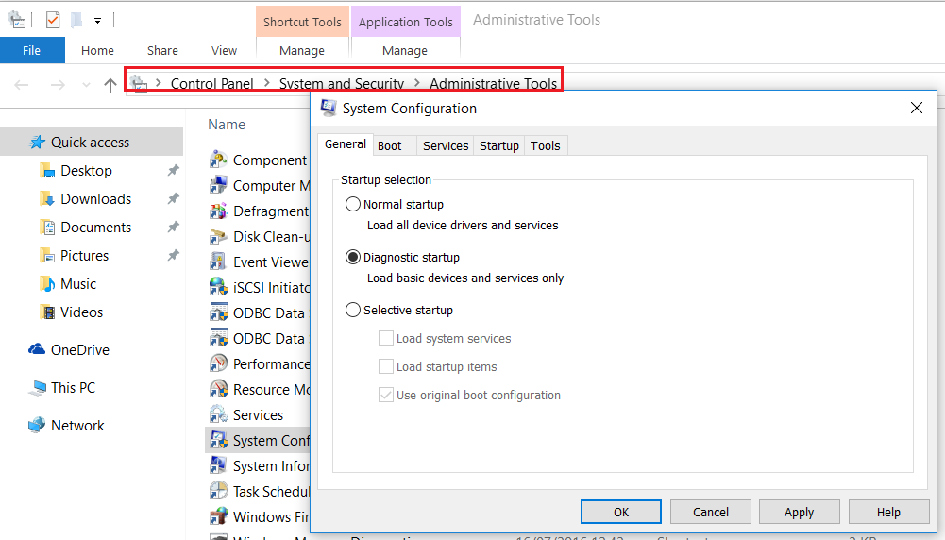Select the Normal startup radio button
This screenshot has height=540, width=945.
click(352, 204)
